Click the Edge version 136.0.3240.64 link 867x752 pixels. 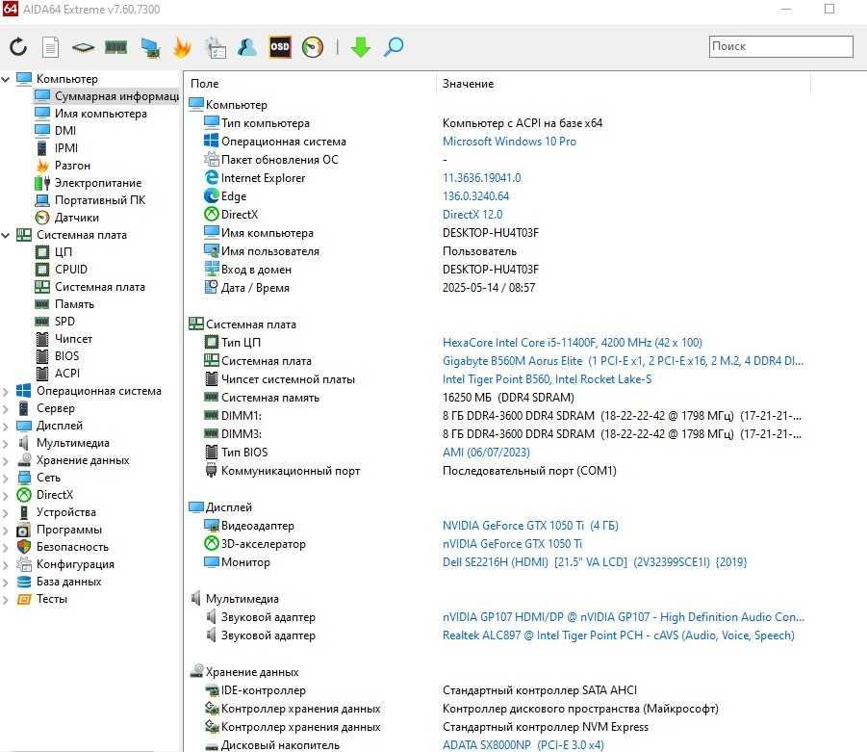[476, 195]
